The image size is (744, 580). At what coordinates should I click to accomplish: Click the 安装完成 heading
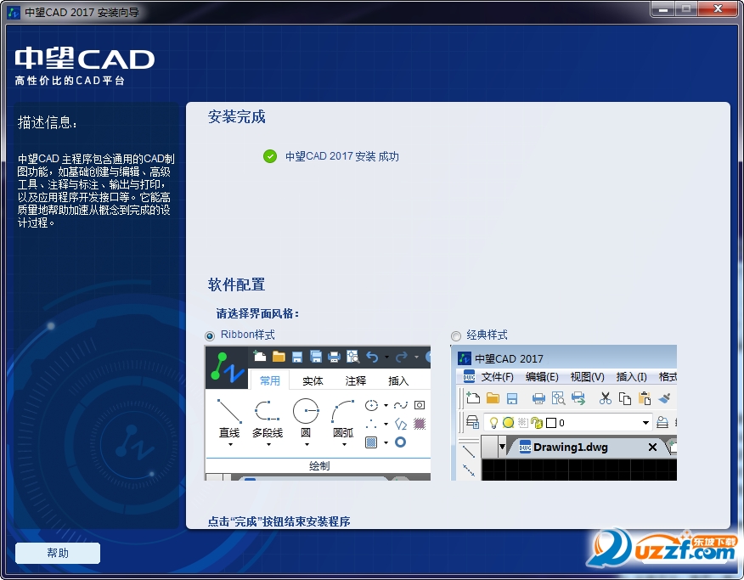[x=236, y=116]
